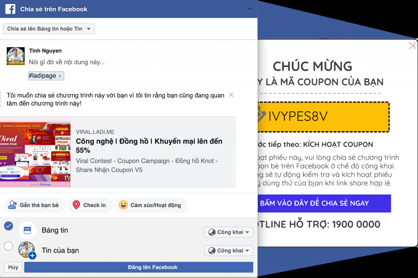The height and width of the screenshot is (278, 418).
Task: Click the Check in location pin icon
Action: tap(76, 205)
